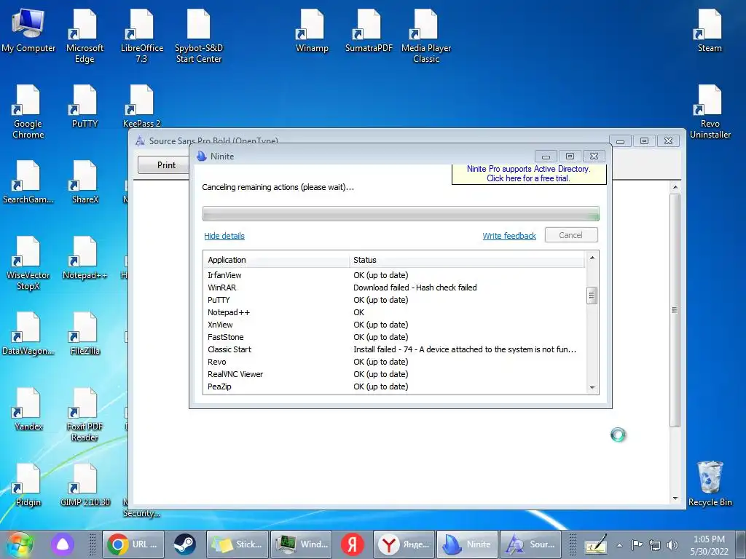Viewport: 746px width, 559px height.
Task: Click the Application column header
Action: 276,260
